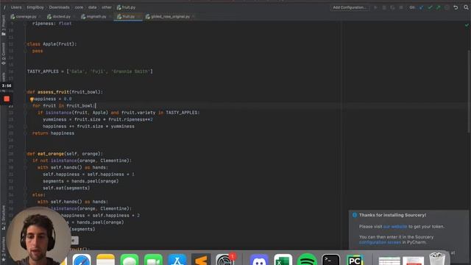Close the gilded_rose_original.py tab
471x265 pixels.
(x=193, y=16)
